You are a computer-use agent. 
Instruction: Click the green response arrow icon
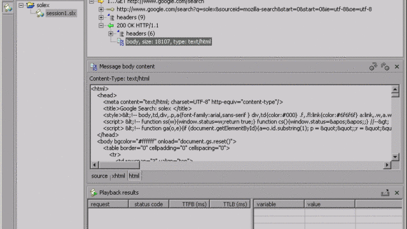click(x=111, y=25)
